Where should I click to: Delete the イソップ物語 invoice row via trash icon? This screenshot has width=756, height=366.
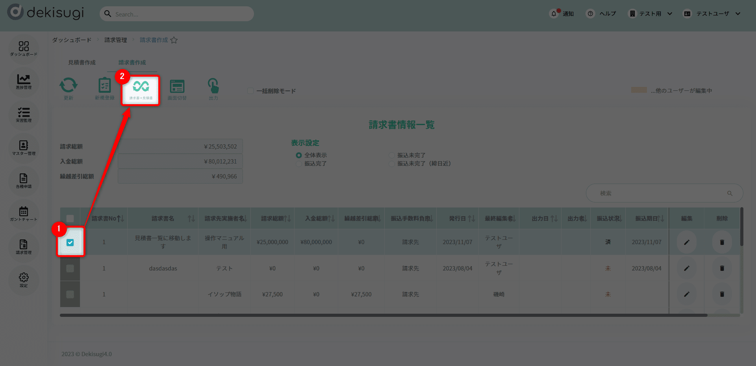(722, 294)
